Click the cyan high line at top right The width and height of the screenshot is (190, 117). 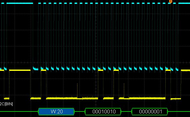(184, 3)
